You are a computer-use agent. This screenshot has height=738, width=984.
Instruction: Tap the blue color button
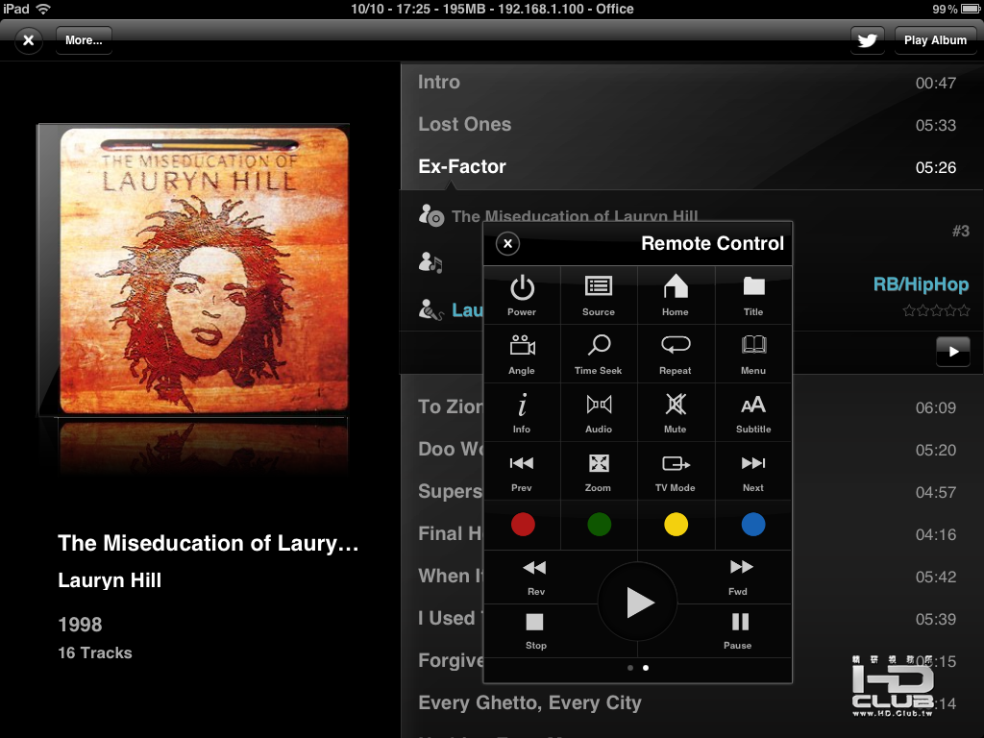coord(753,524)
